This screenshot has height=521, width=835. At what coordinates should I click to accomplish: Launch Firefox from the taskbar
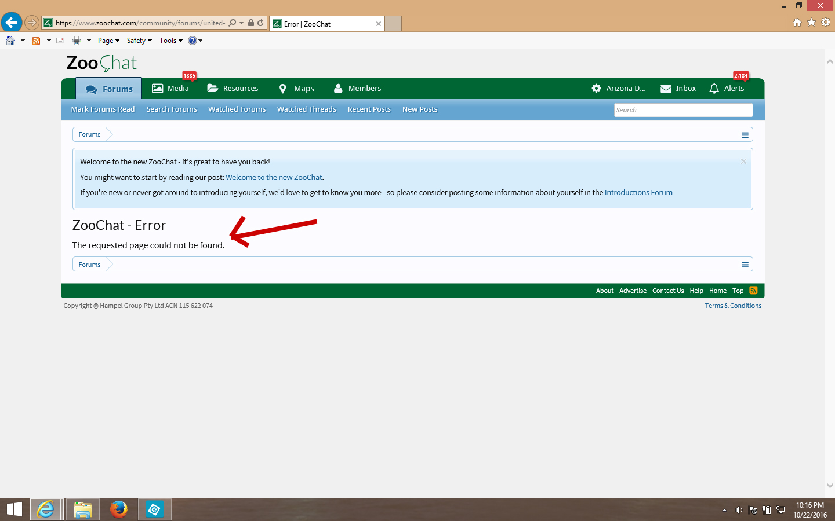pos(119,509)
